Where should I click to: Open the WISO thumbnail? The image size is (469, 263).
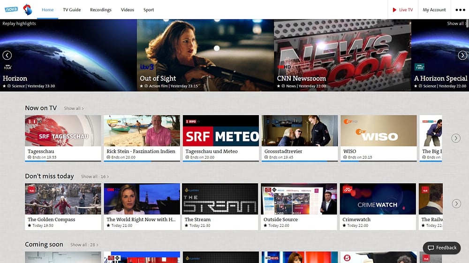(378, 131)
